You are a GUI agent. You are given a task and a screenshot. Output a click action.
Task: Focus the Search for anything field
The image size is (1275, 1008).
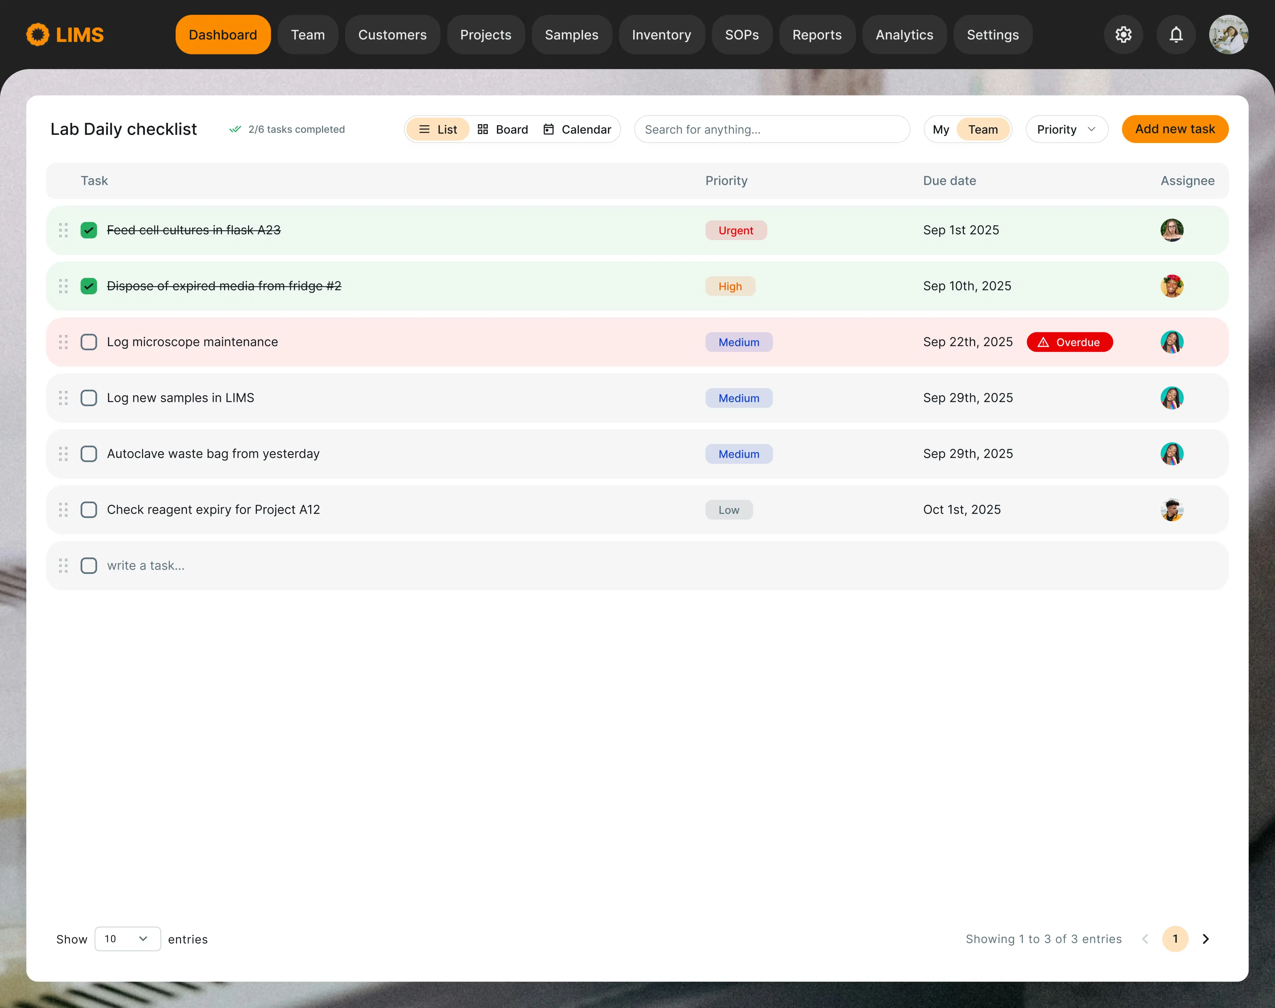coord(772,129)
